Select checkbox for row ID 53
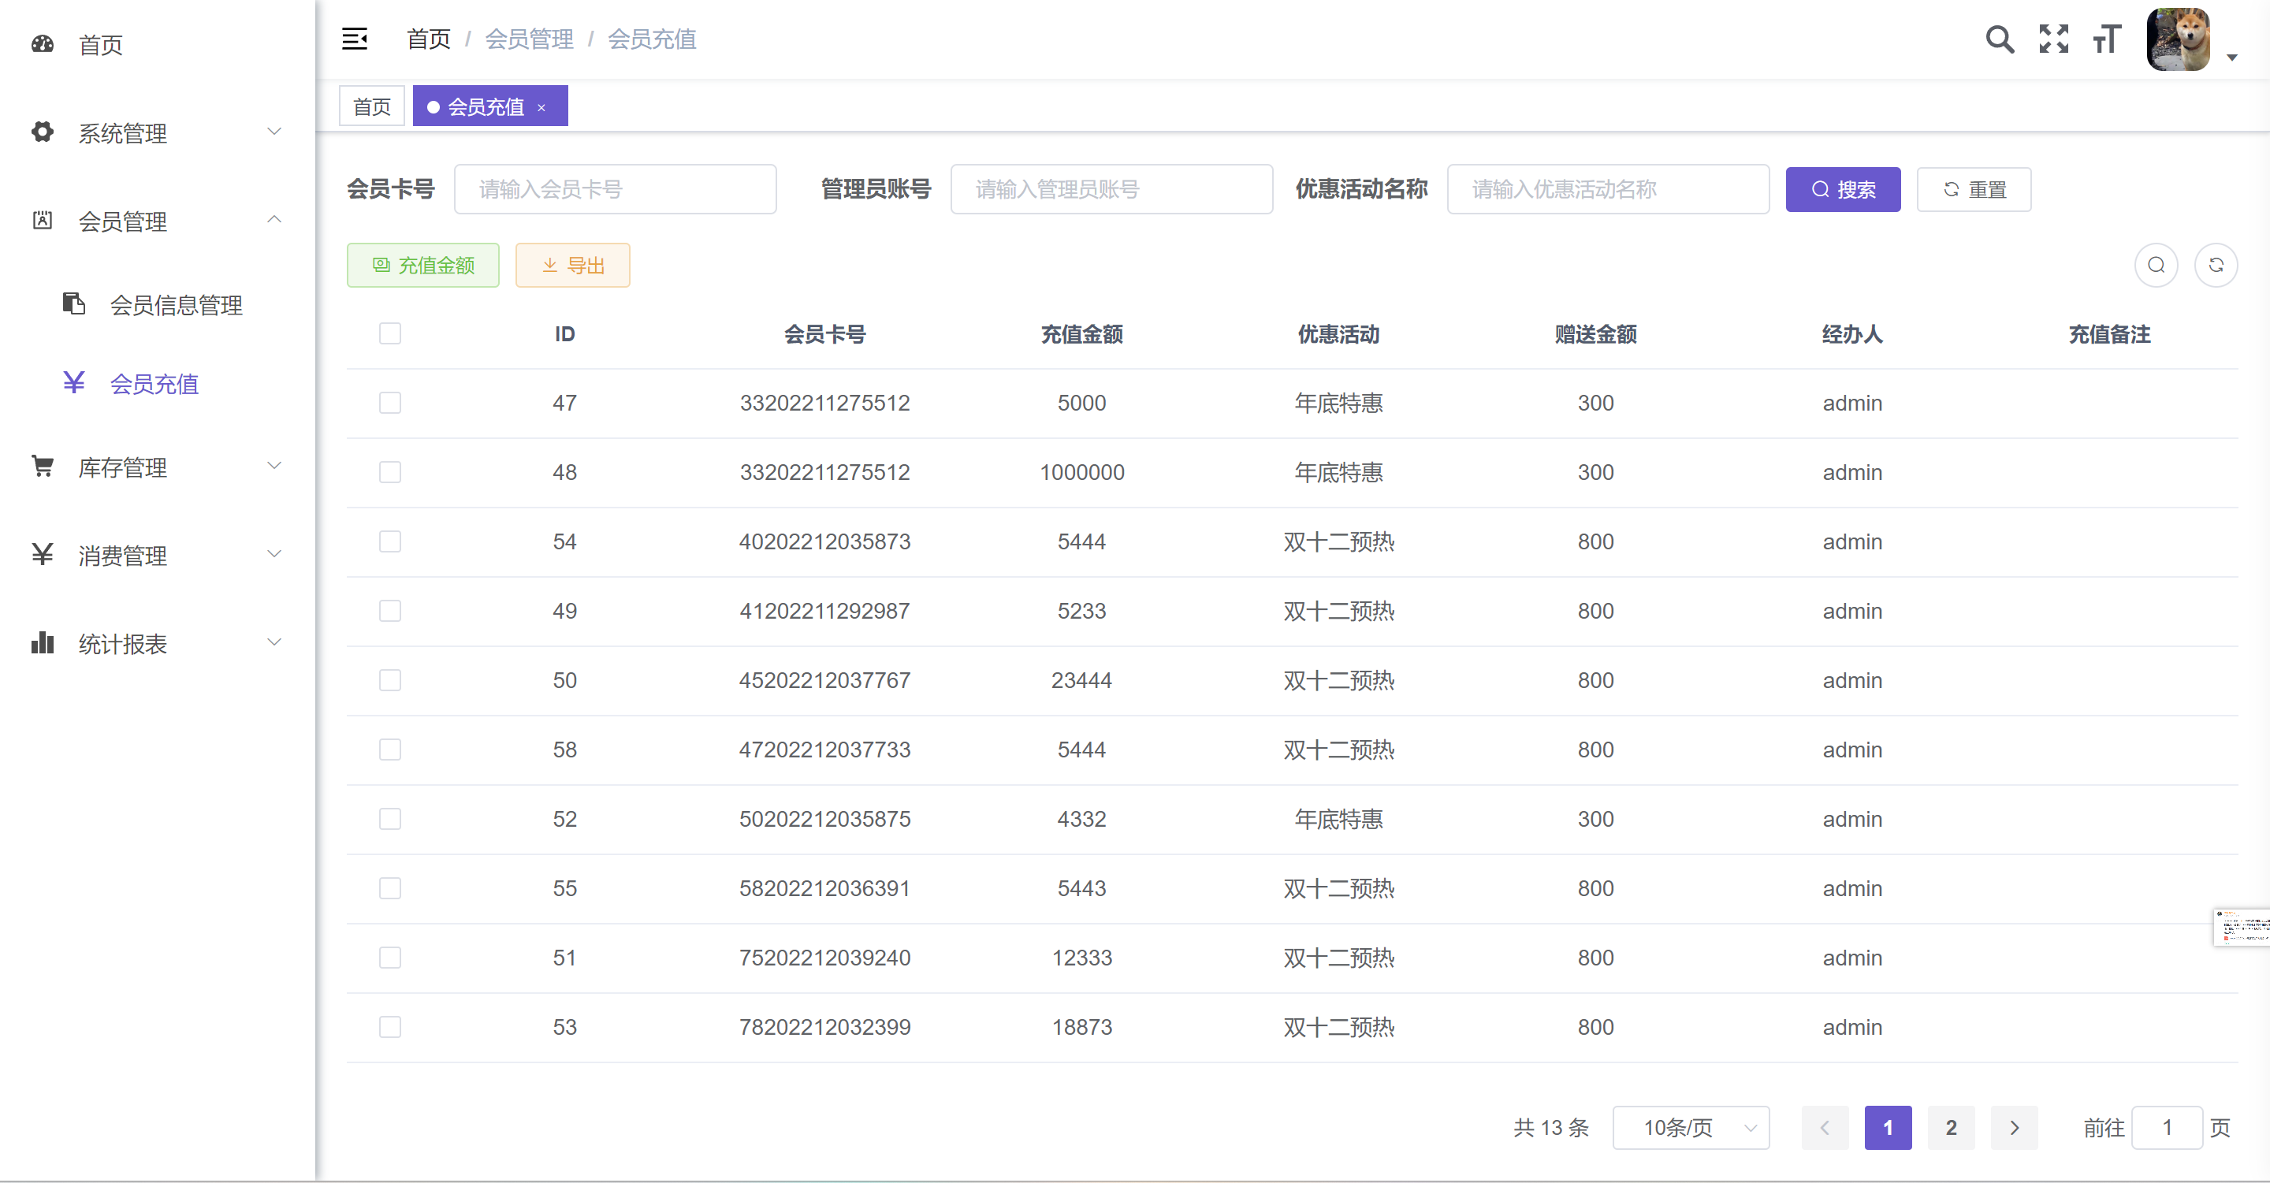Viewport: 2270px width, 1183px height. pyautogui.click(x=389, y=1027)
